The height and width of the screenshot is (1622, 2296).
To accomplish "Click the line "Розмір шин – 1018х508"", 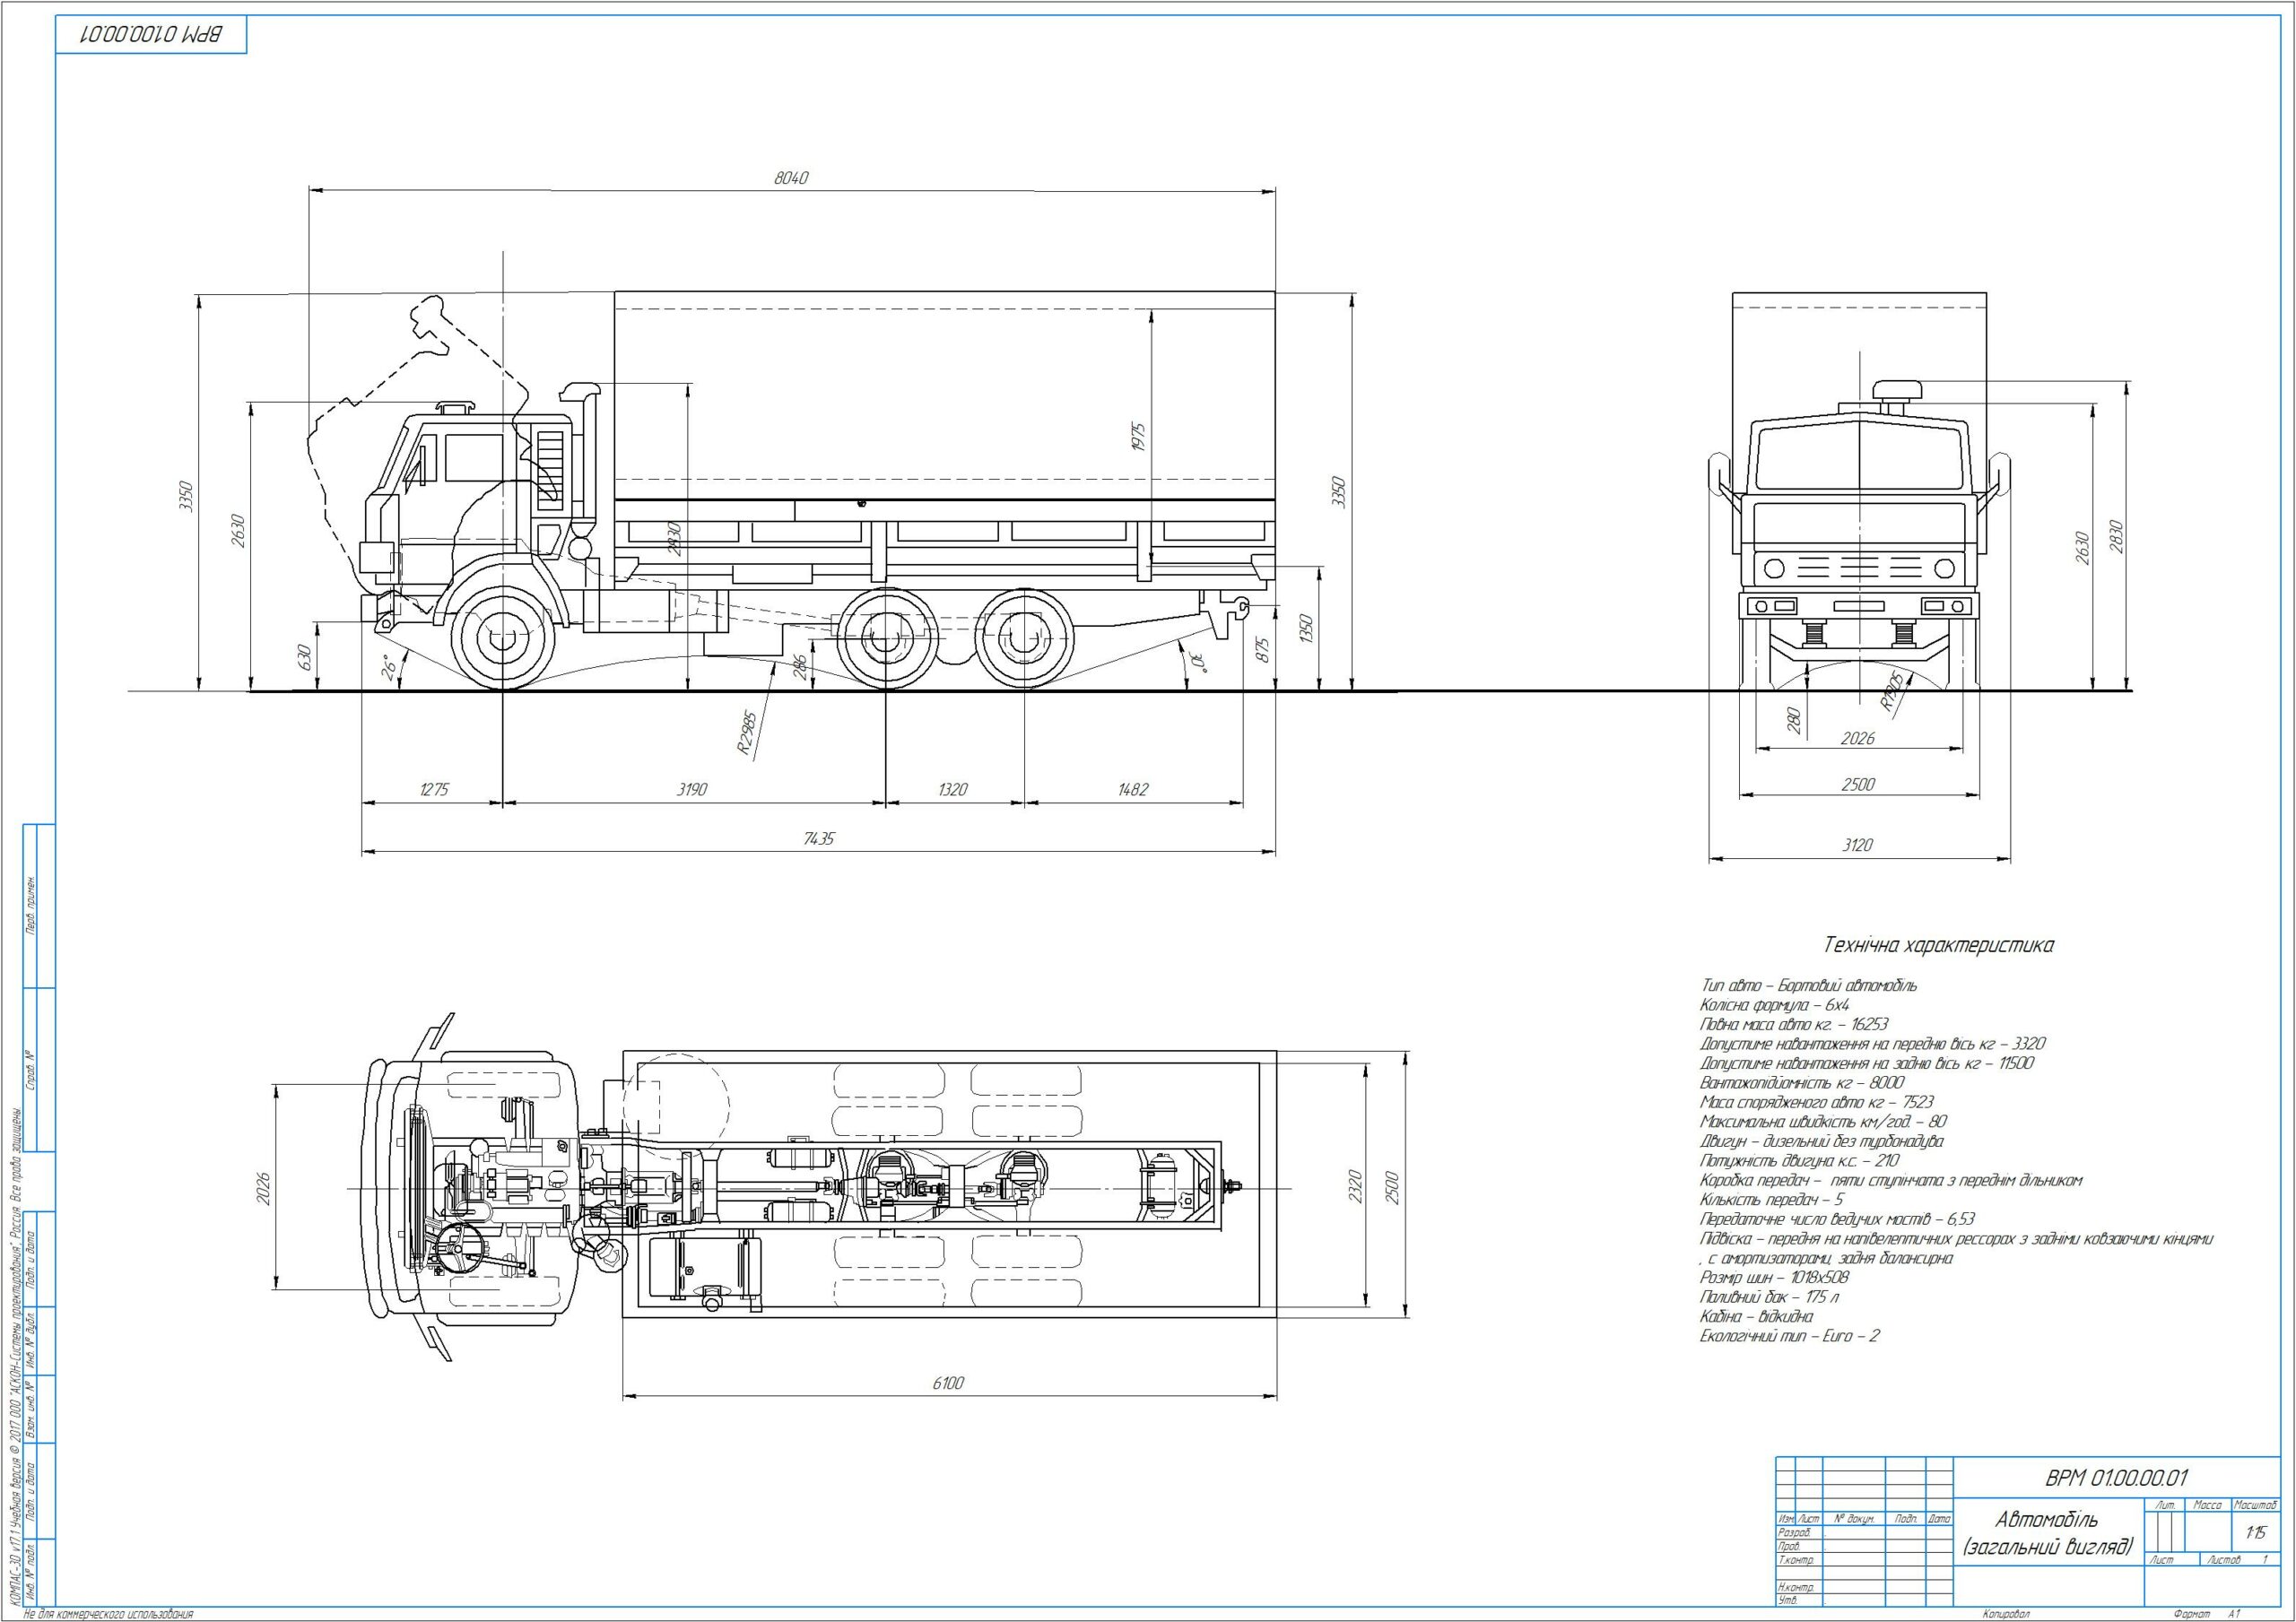I will click(1775, 1278).
